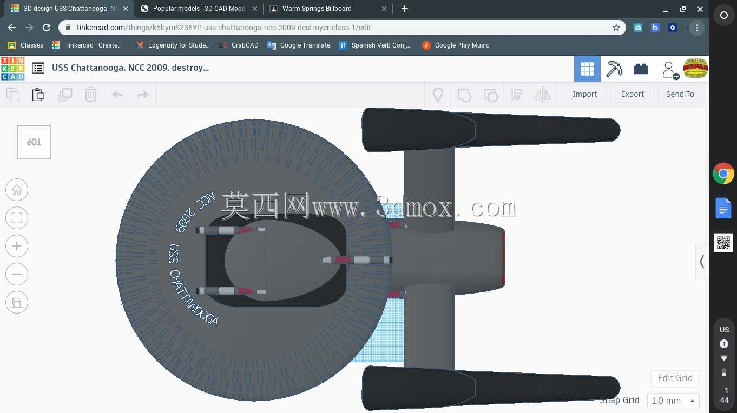Viewport: 737px width, 413px height.
Task: Open Chrome from the shelf
Action: (x=723, y=174)
